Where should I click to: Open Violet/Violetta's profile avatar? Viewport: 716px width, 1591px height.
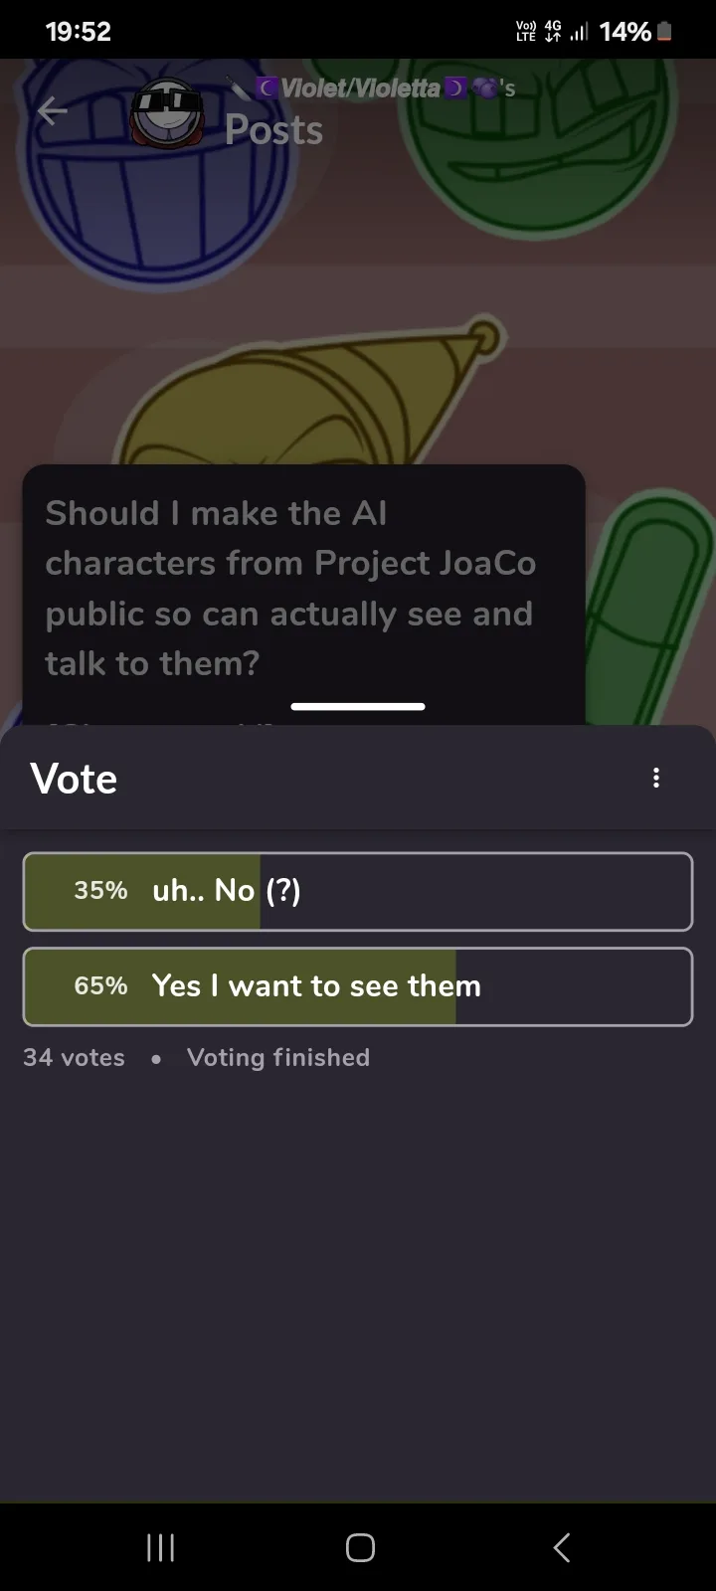click(168, 111)
